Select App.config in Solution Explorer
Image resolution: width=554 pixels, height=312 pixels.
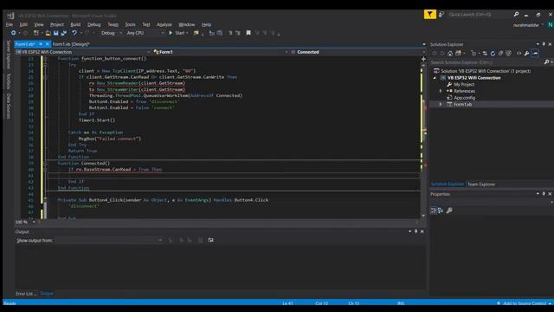464,98
